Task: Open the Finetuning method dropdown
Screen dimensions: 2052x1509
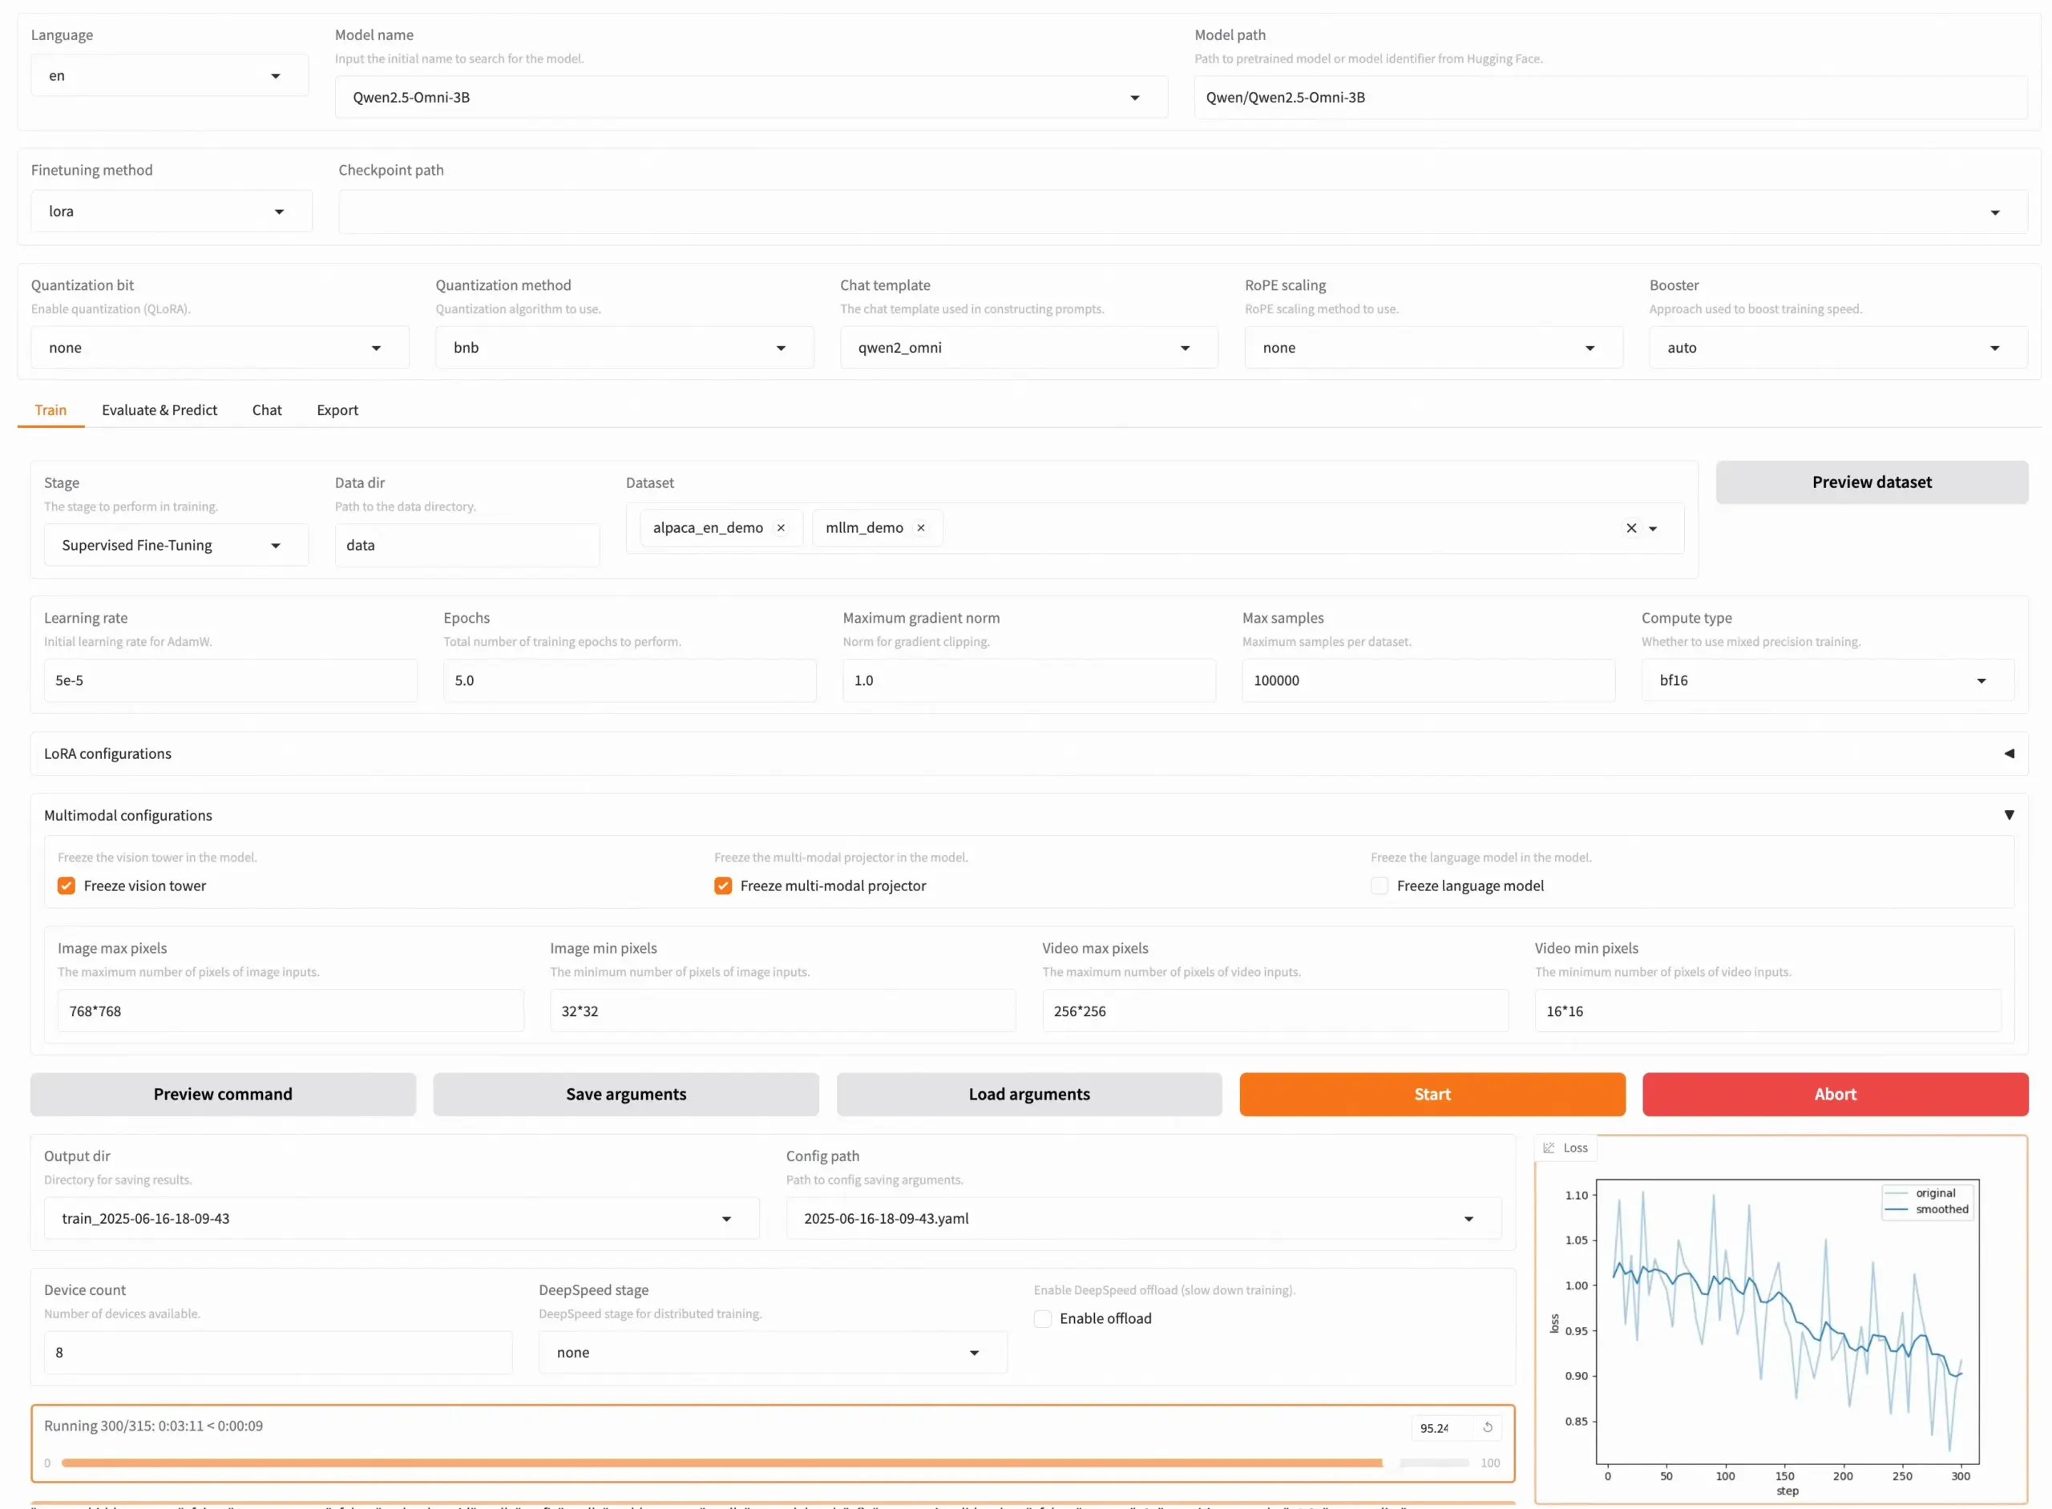Action: (172, 211)
